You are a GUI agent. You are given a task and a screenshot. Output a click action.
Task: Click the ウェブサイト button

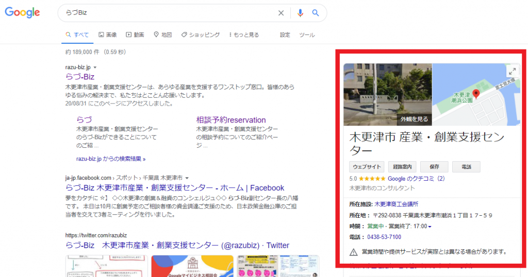click(367, 167)
